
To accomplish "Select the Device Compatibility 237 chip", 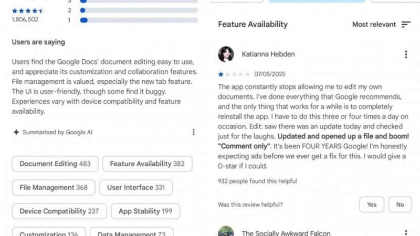I will [x=59, y=211].
